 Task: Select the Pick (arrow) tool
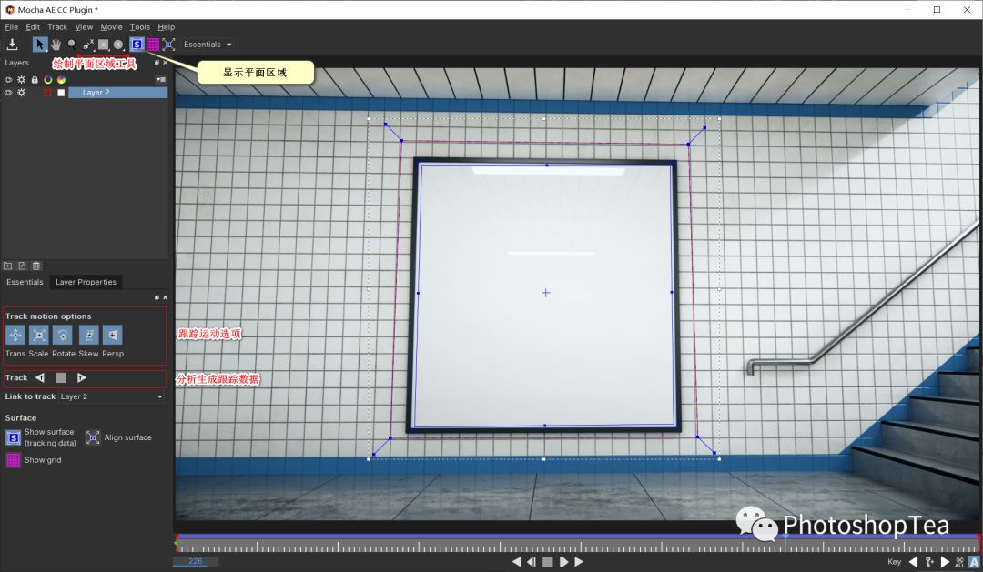tap(40, 45)
